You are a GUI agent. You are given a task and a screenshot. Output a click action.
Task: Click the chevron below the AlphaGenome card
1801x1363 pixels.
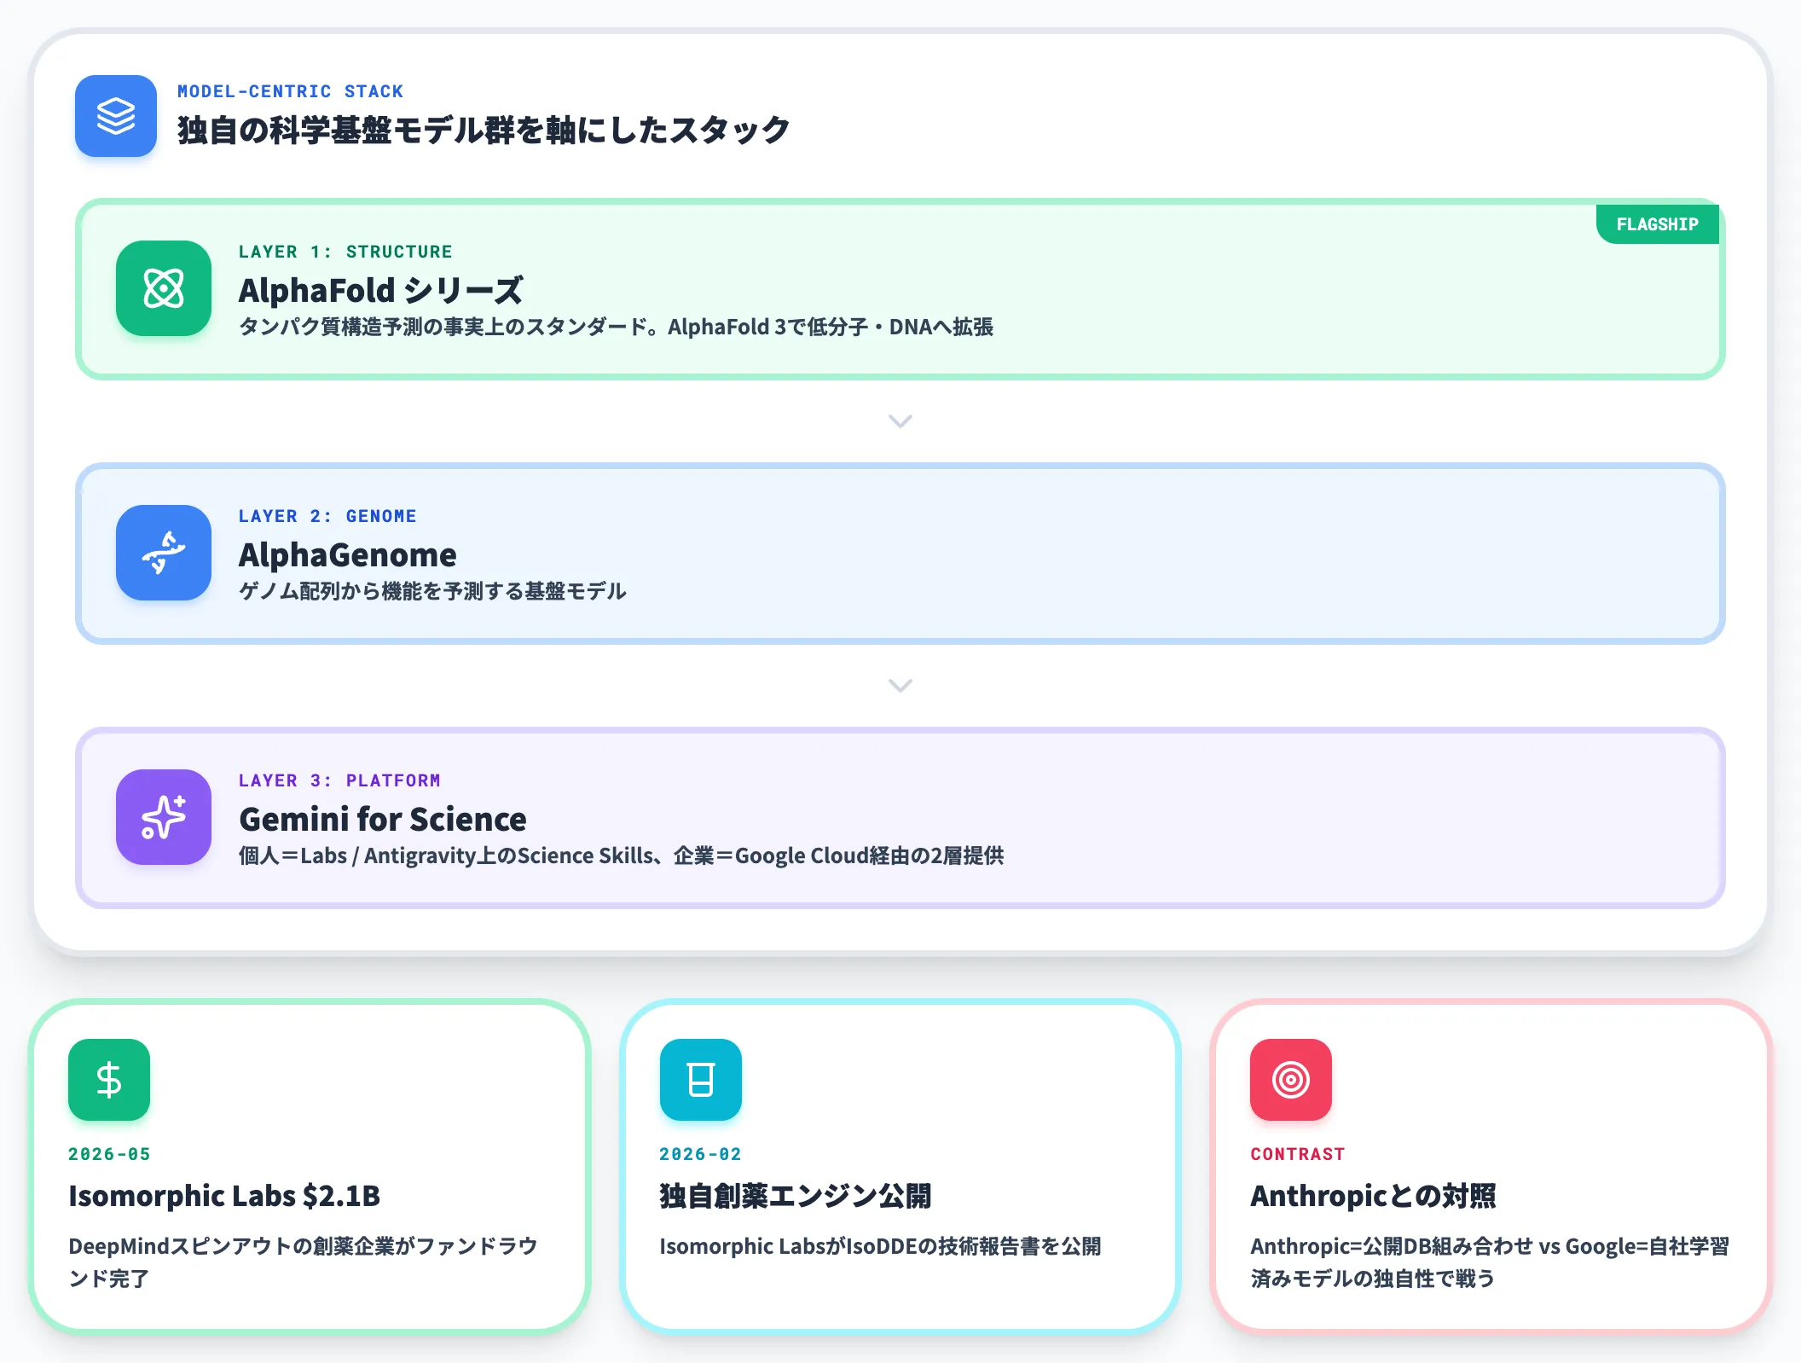900,686
